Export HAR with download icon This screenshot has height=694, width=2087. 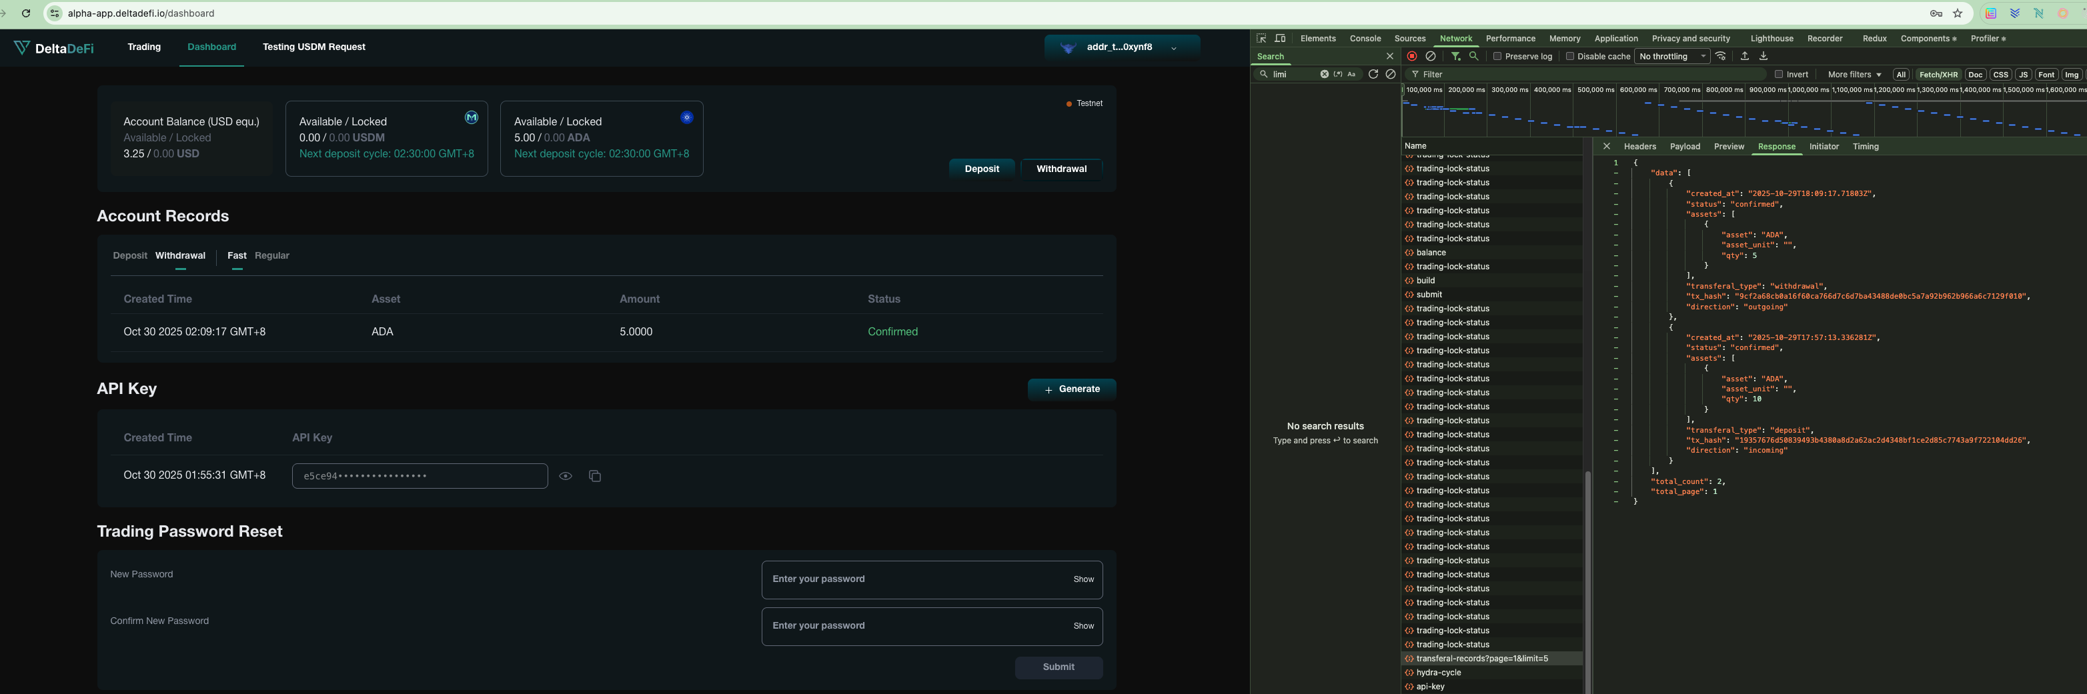(1763, 57)
